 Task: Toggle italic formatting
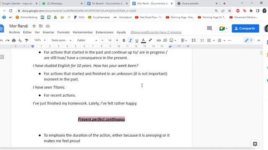[x=130, y=40]
